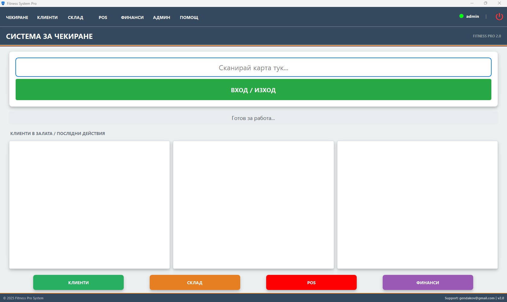507x302 pixels.
Task: Click the purple ФИНАНСИ shortcut button
Action: [428, 282]
